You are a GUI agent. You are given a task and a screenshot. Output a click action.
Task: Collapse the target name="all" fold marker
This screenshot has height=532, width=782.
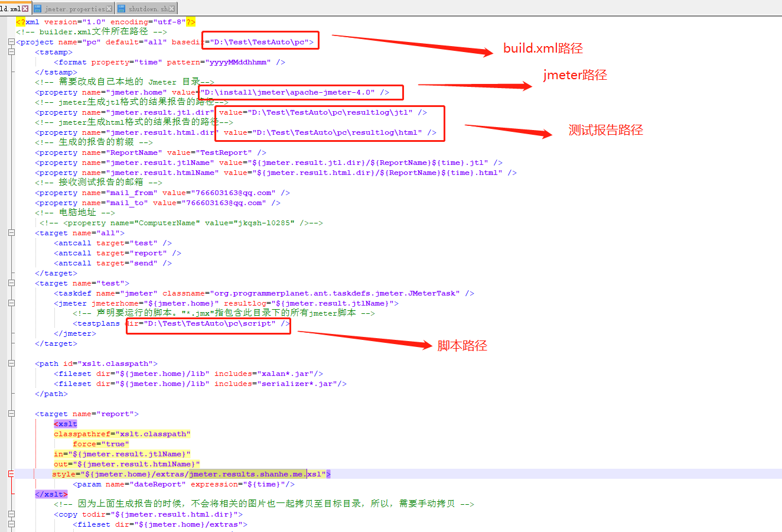pos(10,232)
